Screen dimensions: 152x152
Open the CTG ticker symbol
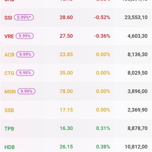coord(9,73)
